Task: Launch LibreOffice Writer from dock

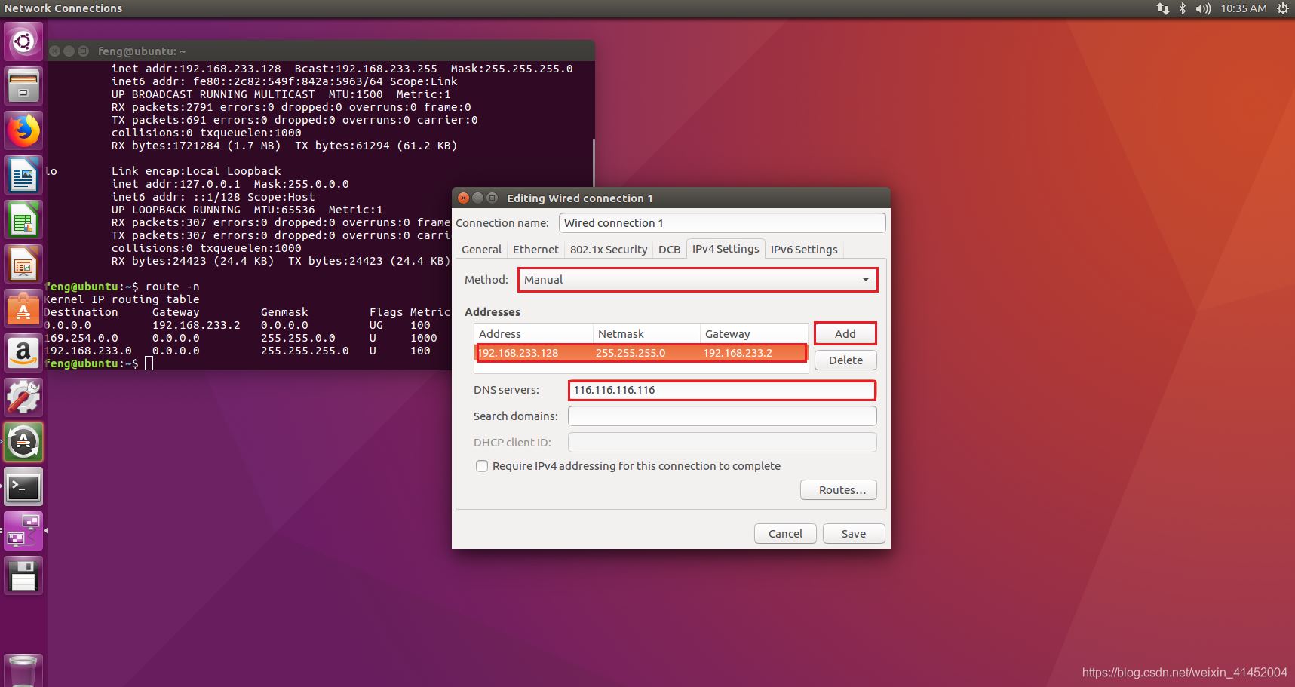Action: [23, 176]
